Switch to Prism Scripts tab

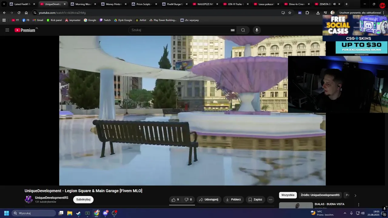point(144,4)
